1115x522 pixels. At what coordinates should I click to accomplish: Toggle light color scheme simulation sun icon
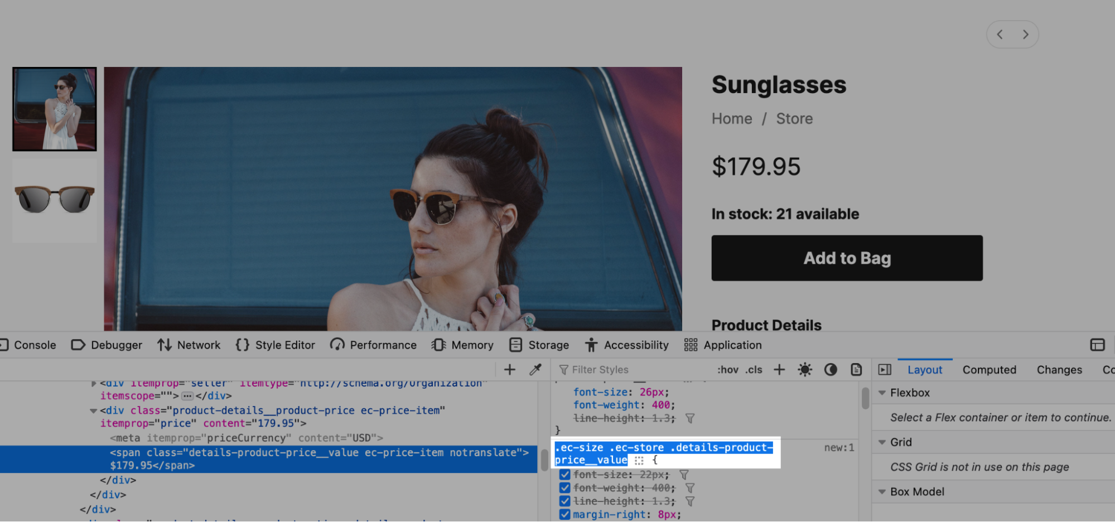pyautogui.click(x=805, y=370)
